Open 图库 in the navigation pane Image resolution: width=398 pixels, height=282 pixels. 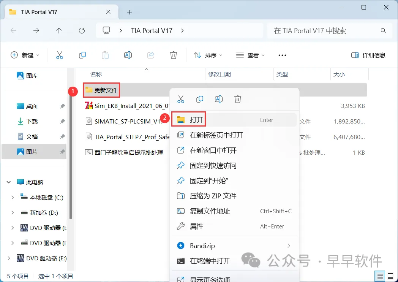pyautogui.click(x=27, y=76)
